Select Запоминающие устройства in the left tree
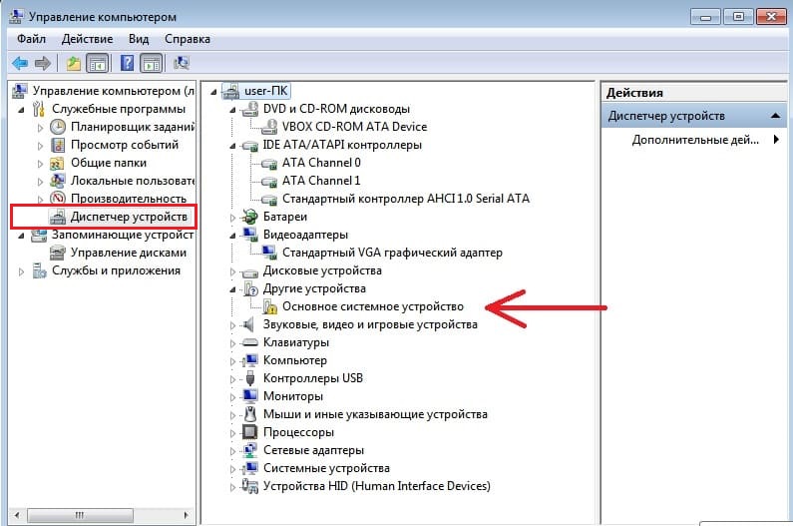Image resolution: width=793 pixels, height=526 pixels. click(123, 235)
